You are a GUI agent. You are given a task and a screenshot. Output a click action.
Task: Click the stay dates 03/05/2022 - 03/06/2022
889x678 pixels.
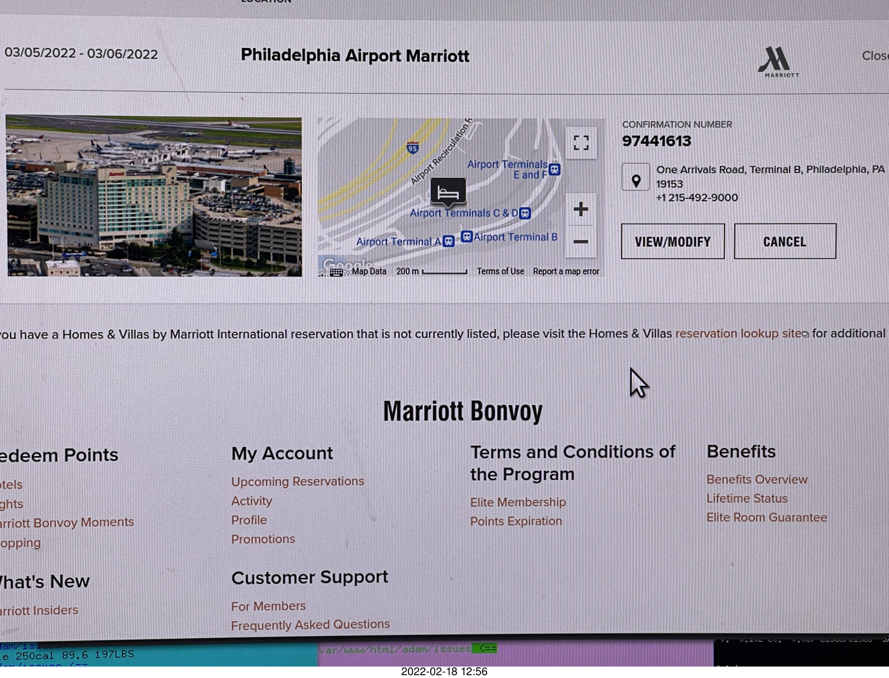click(81, 54)
